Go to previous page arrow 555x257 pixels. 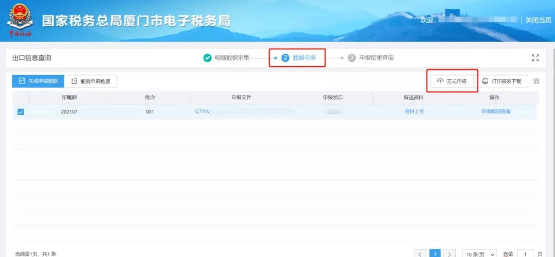tap(420, 254)
